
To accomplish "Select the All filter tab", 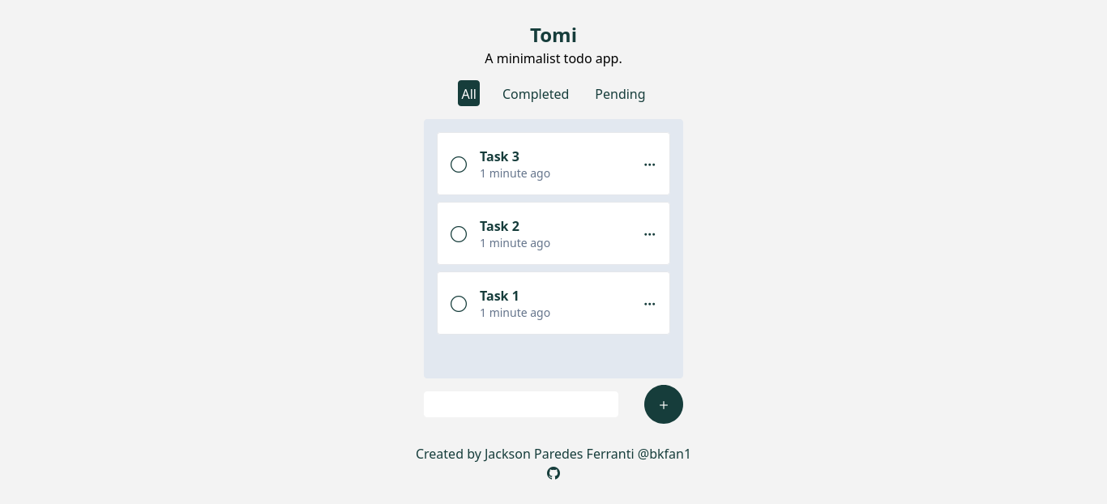I will 468,93.
